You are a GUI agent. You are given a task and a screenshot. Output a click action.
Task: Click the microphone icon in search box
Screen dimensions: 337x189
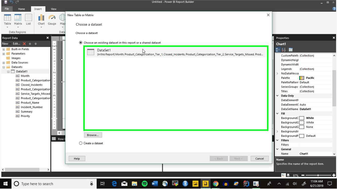[92, 184]
